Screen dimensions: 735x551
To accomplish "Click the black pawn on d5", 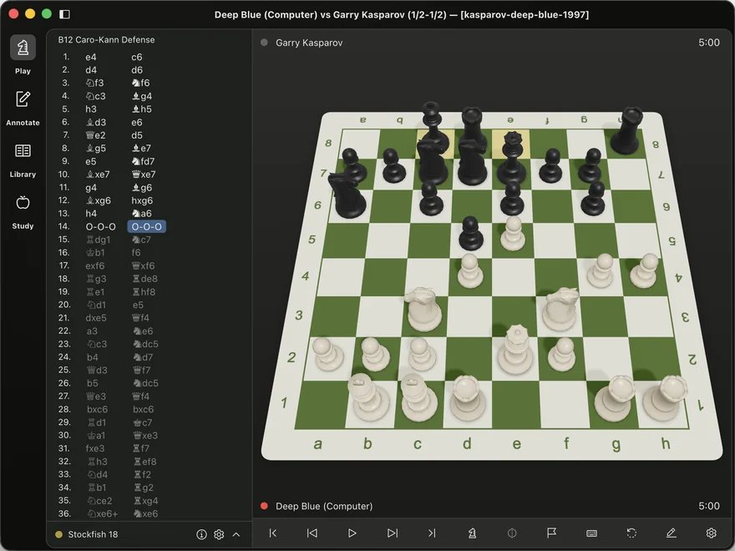I will [x=471, y=233].
